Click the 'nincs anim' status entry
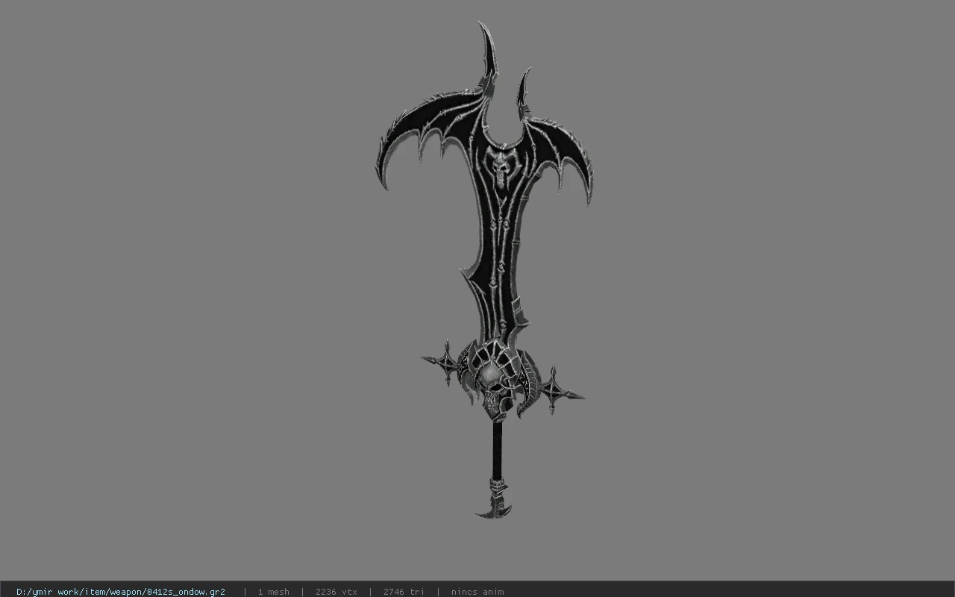 click(477, 592)
